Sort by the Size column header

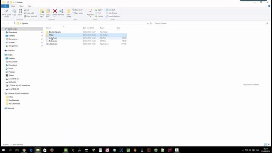(x=119, y=28)
